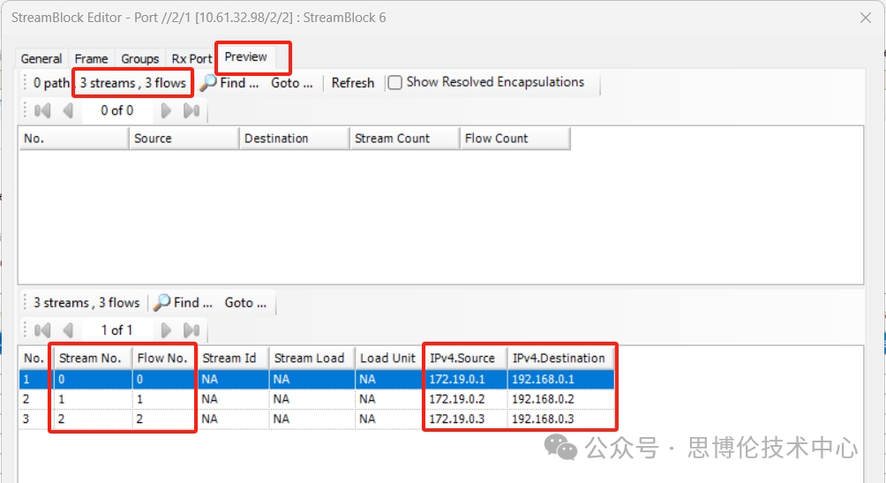Click Goto in the lower toolbar

(x=245, y=302)
